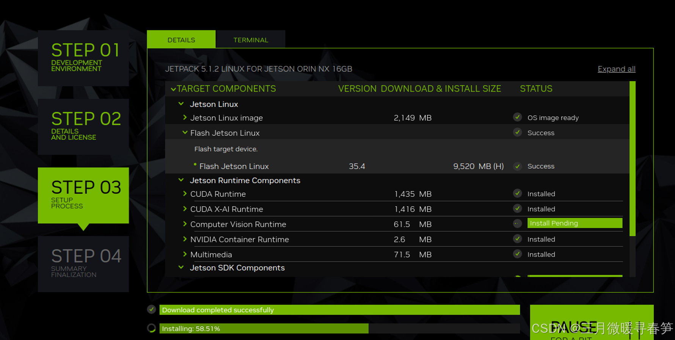Click the 'OS image ready' status text
The image size is (675, 340).
pyautogui.click(x=553, y=118)
